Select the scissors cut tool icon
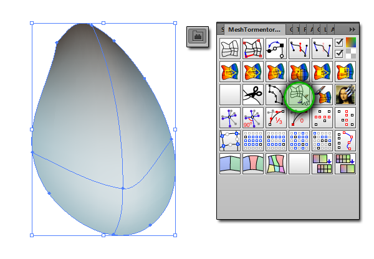 [x=253, y=95]
